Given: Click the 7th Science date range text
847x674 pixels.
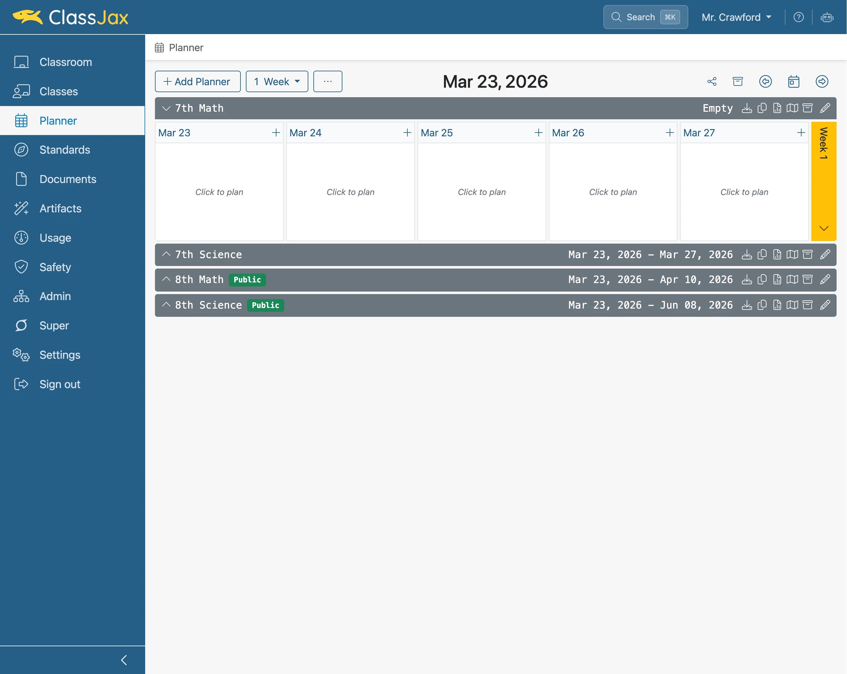Looking at the screenshot, I should (650, 255).
